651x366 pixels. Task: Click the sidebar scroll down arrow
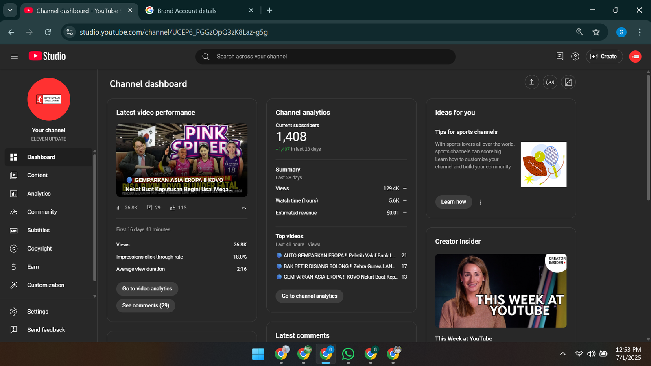point(95,296)
